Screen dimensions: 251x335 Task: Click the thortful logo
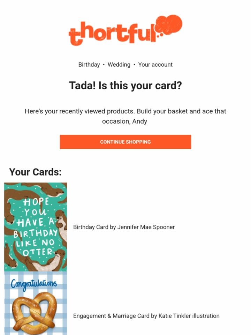125,30
